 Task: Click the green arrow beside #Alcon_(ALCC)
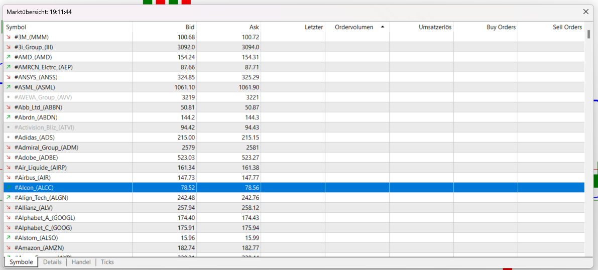[9, 188]
